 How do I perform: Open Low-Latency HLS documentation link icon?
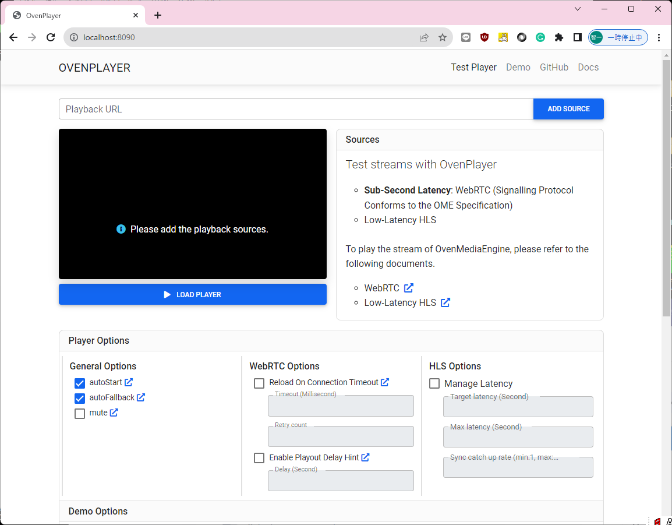tap(445, 302)
